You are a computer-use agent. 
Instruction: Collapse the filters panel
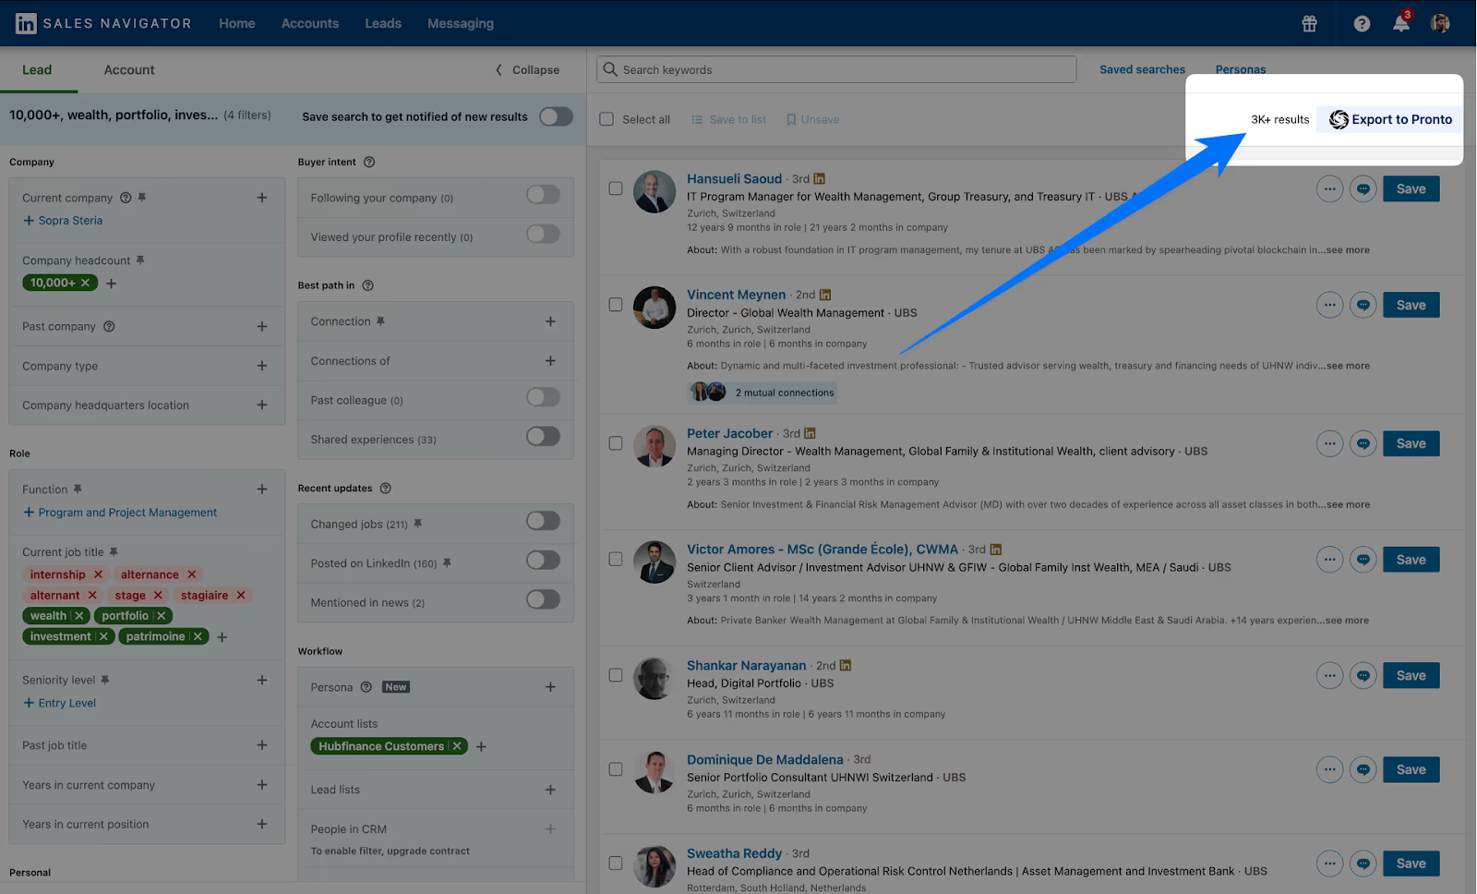[528, 70]
